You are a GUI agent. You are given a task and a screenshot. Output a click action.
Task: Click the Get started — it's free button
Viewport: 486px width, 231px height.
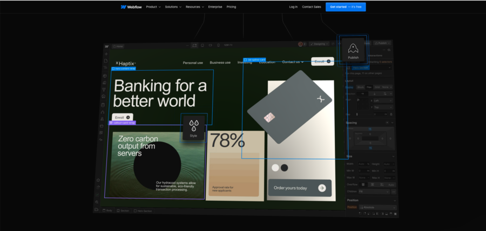click(x=345, y=7)
